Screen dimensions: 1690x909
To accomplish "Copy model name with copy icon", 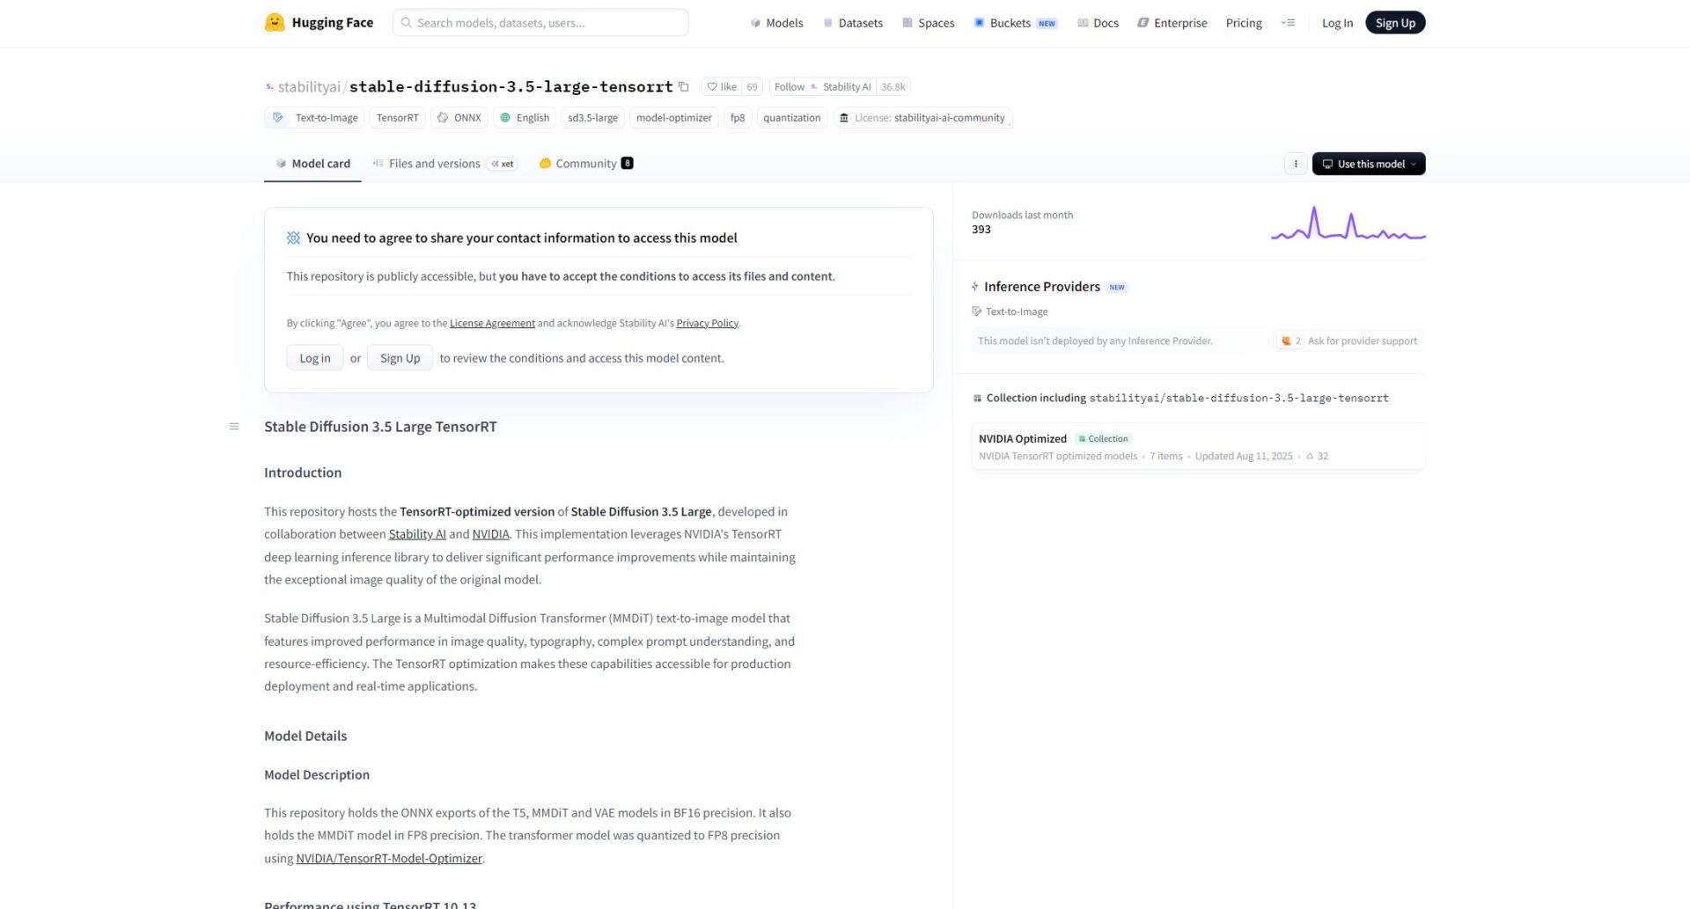I will (x=683, y=86).
